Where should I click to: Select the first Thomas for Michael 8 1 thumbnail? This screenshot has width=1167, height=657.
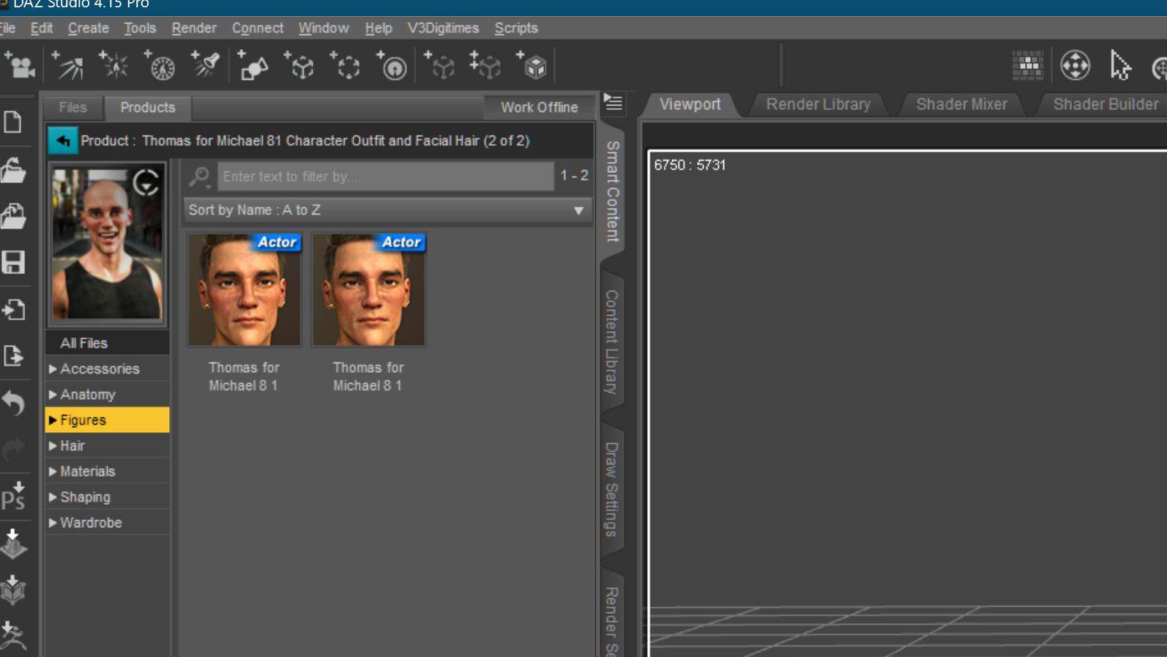point(244,289)
